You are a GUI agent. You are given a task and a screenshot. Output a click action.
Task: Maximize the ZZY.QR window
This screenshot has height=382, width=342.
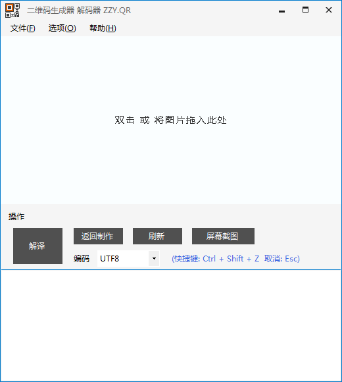point(305,10)
